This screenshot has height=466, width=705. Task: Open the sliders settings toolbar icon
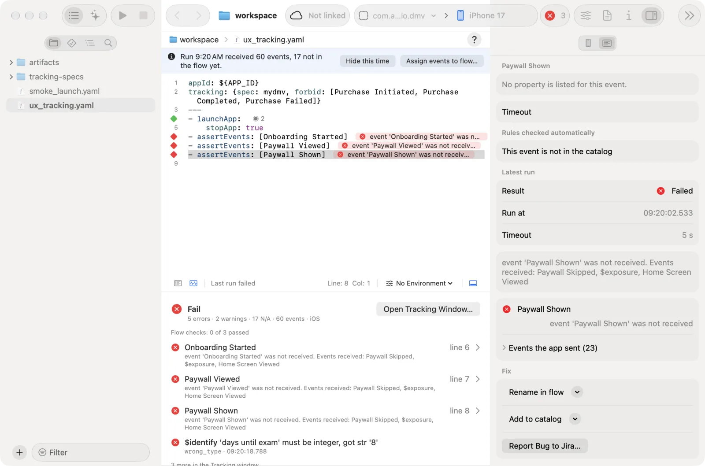click(x=586, y=16)
